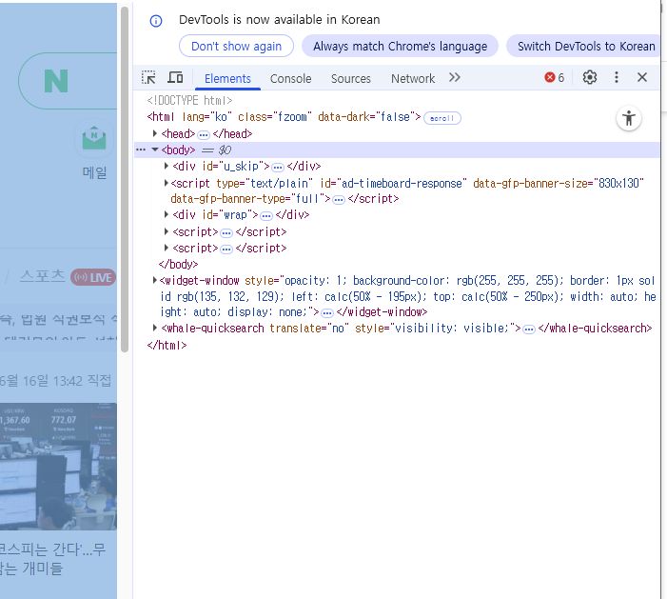Image resolution: width=667 pixels, height=599 pixels.
Task: Expand the head element node
Action: point(155,133)
